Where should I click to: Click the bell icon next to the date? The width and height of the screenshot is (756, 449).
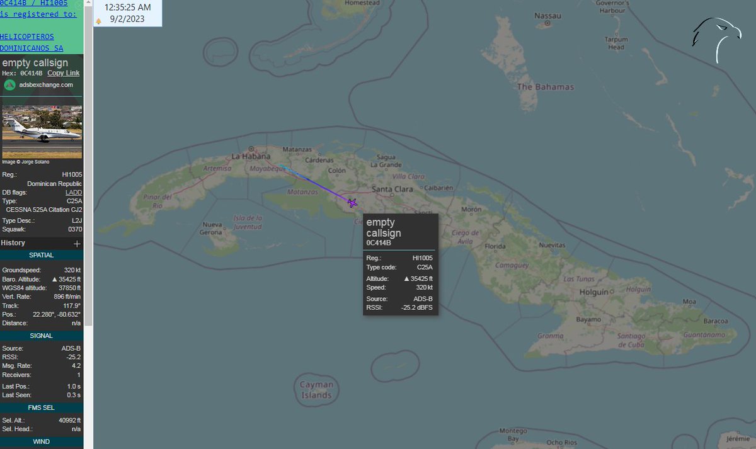coord(98,20)
